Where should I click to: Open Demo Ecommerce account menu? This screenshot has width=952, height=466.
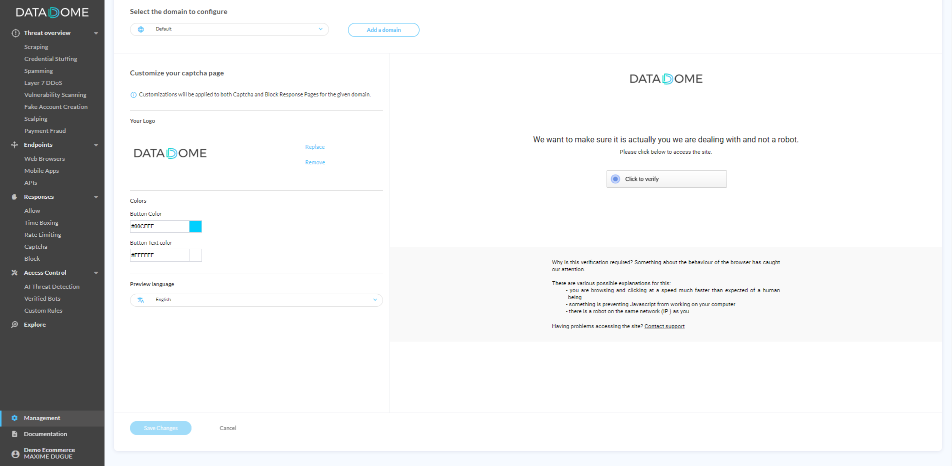(49, 454)
